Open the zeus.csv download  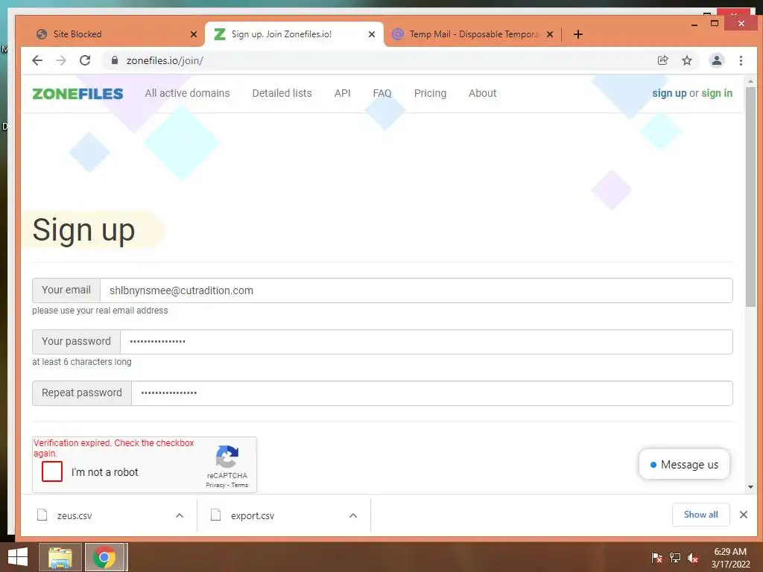pos(75,515)
